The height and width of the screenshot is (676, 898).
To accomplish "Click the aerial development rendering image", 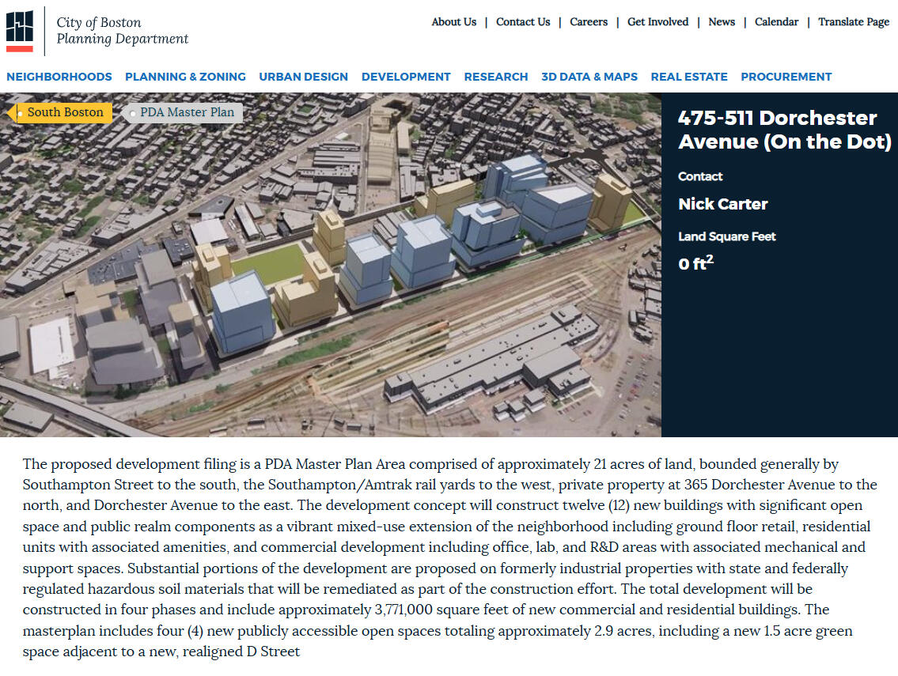I will [x=332, y=277].
